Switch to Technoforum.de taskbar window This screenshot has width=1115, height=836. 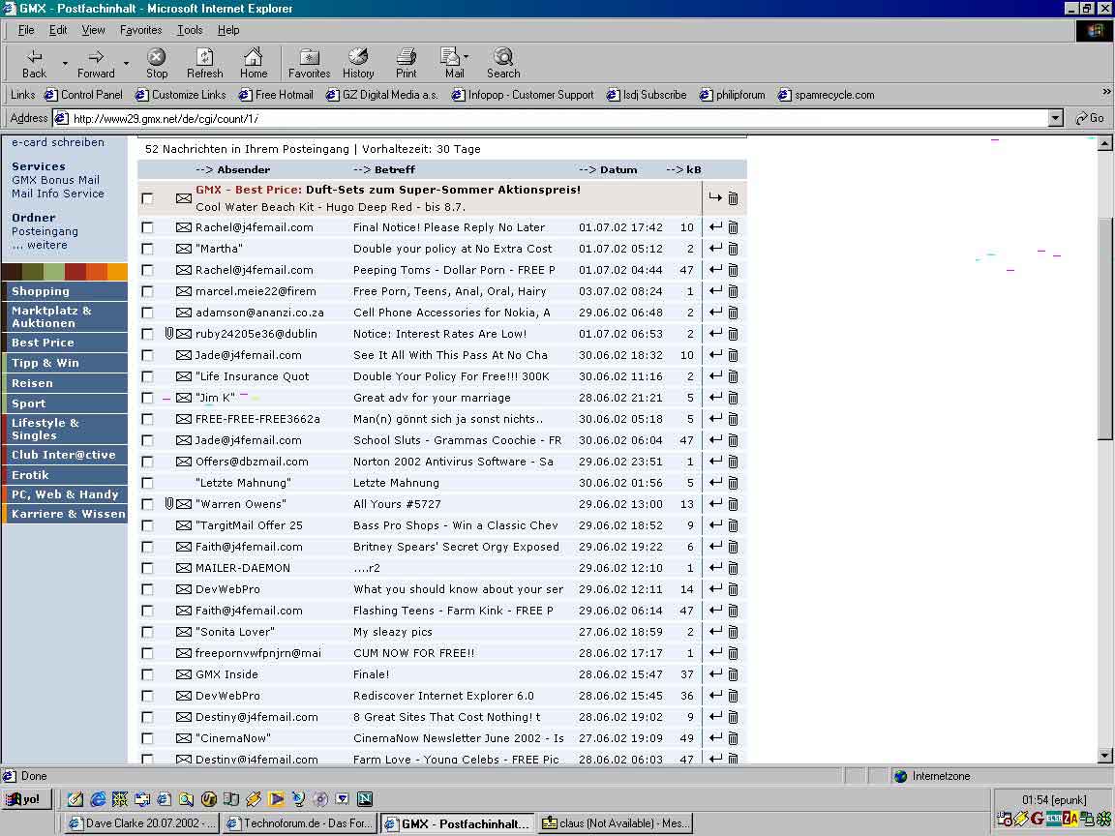pos(300,823)
